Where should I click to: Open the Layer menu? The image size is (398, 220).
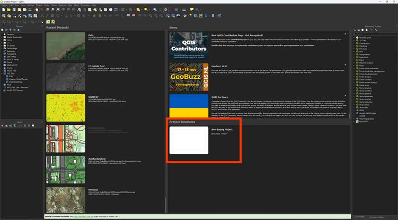[x=22, y=5]
